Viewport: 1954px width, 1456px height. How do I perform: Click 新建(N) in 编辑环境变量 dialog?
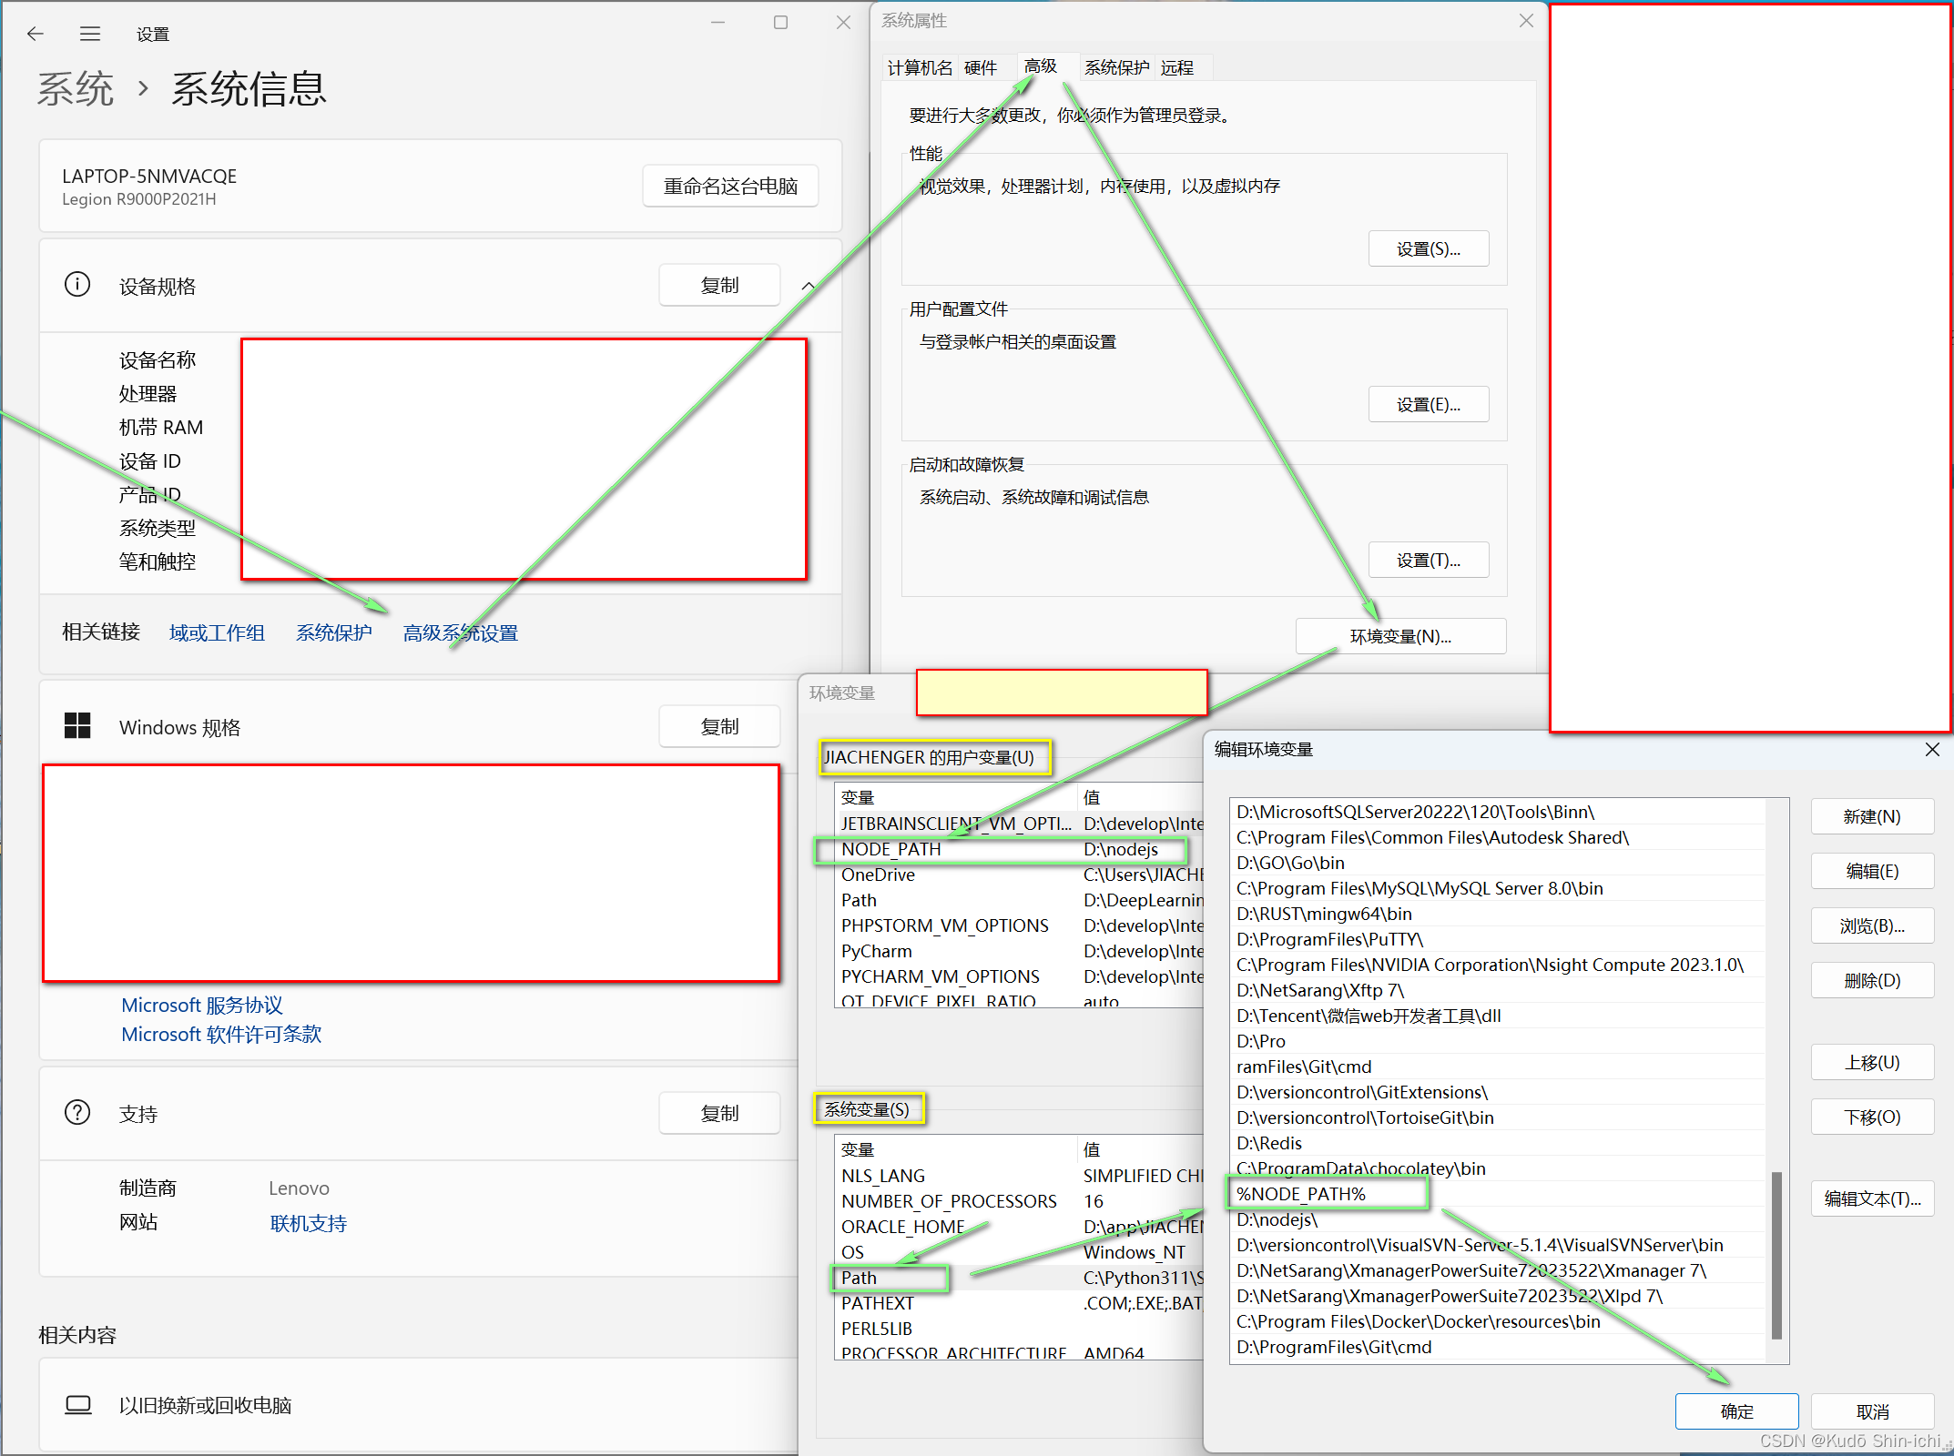click(x=1872, y=816)
